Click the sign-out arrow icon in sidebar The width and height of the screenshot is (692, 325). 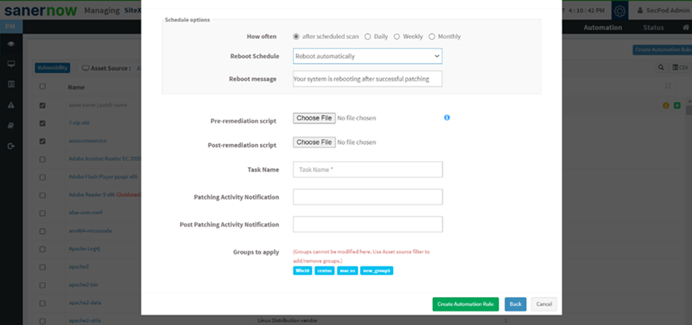[12, 146]
